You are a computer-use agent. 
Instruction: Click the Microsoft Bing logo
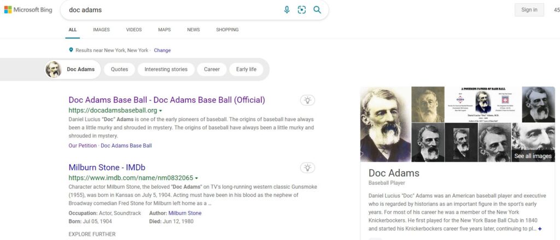28,10
